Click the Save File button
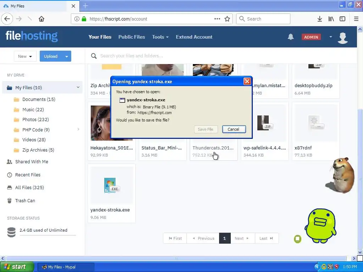The width and height of the screenshot is (363, 272). pos(206,129)
